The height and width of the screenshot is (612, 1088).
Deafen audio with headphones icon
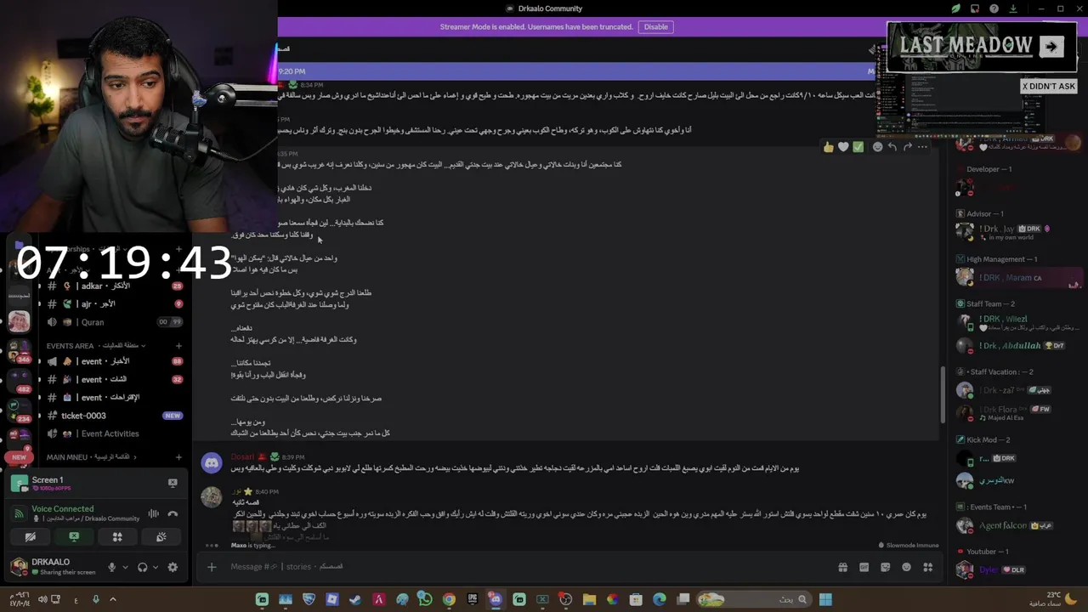pos(143,567)
